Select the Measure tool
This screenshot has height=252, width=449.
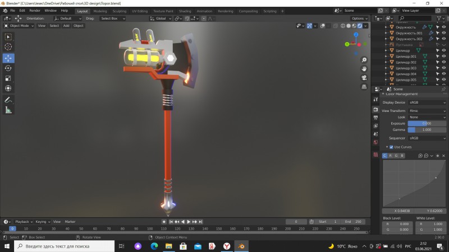click(8, 110)
